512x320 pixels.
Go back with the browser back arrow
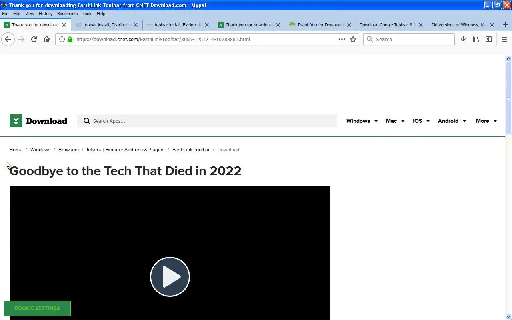click(8, 39)
